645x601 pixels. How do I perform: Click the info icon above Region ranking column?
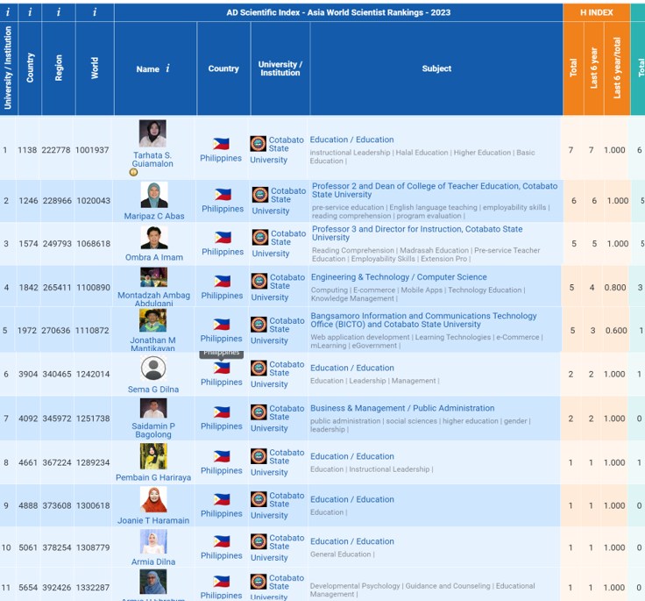click(59, 12)
